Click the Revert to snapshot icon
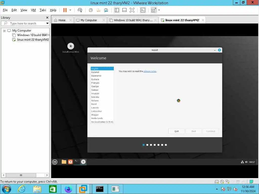Screen dimensions: 259x194 98,10
